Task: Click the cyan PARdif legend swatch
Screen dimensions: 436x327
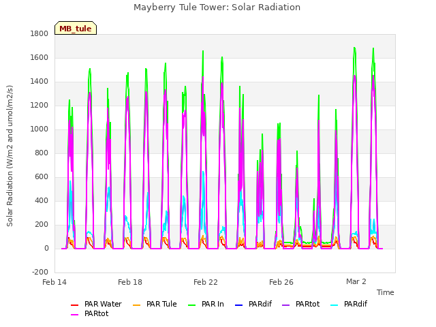Action: click(x=334, y=305)
